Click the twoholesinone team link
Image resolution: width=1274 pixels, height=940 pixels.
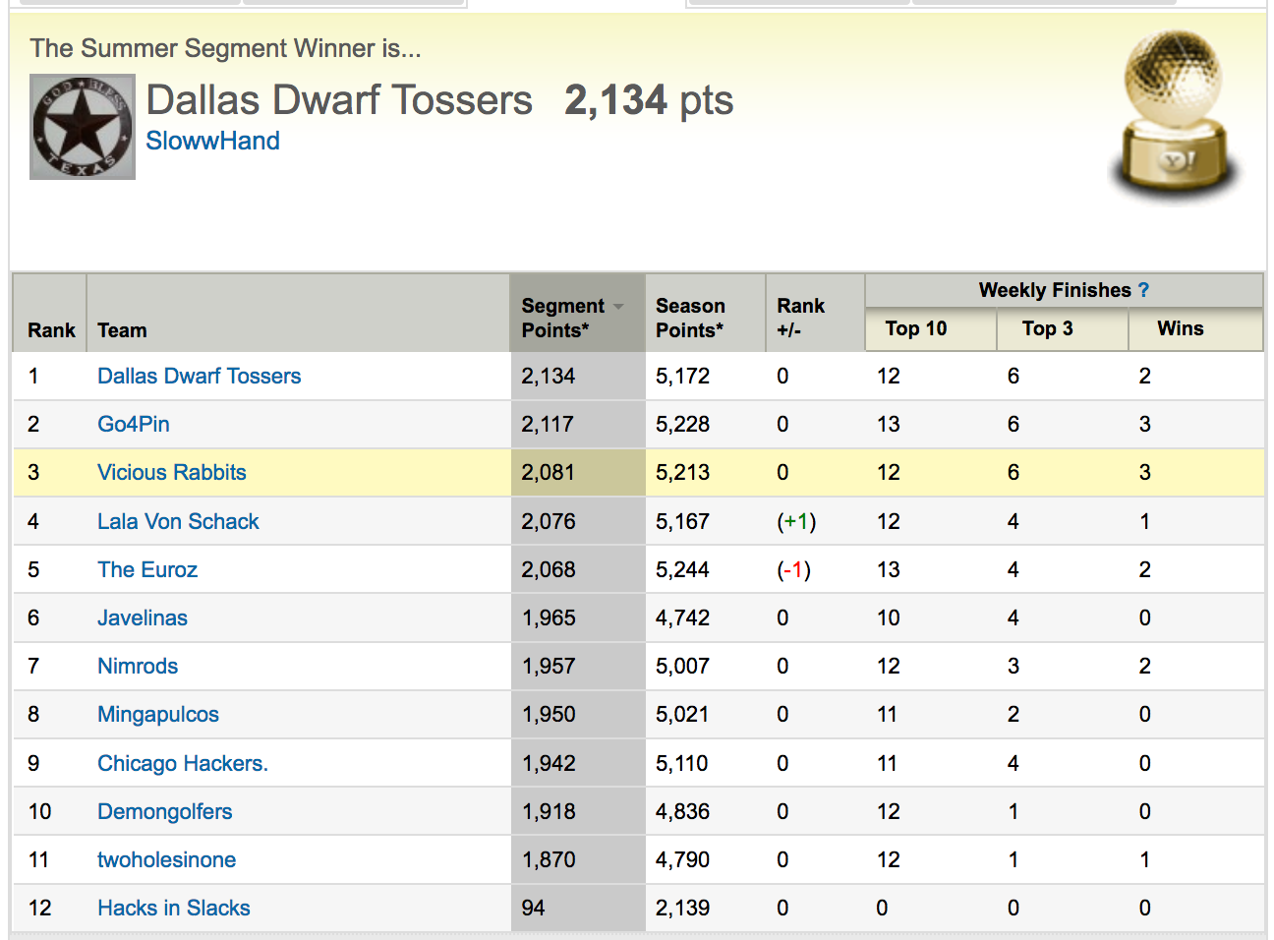click(x=166, y=860)
